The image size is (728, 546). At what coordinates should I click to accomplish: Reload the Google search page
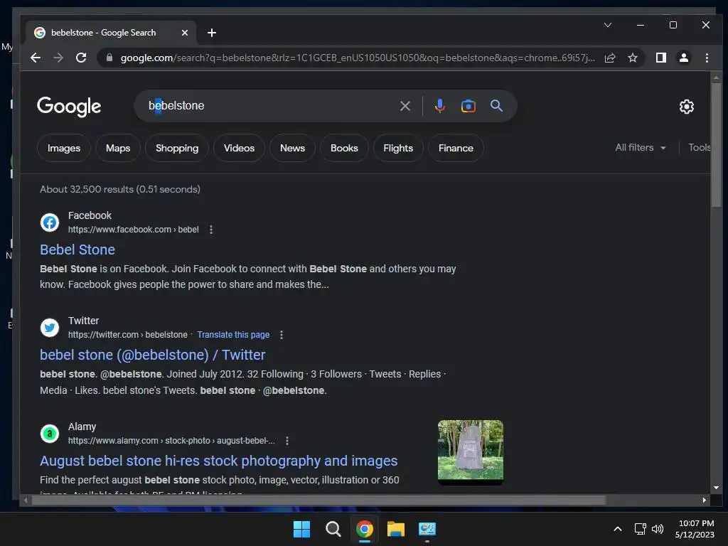click(x=81, y=58)
